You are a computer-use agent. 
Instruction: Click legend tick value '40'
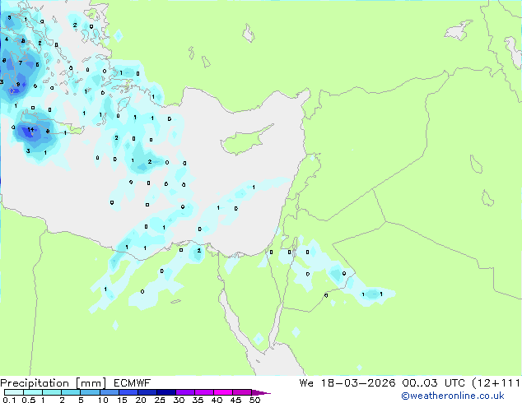click(217, 400)
